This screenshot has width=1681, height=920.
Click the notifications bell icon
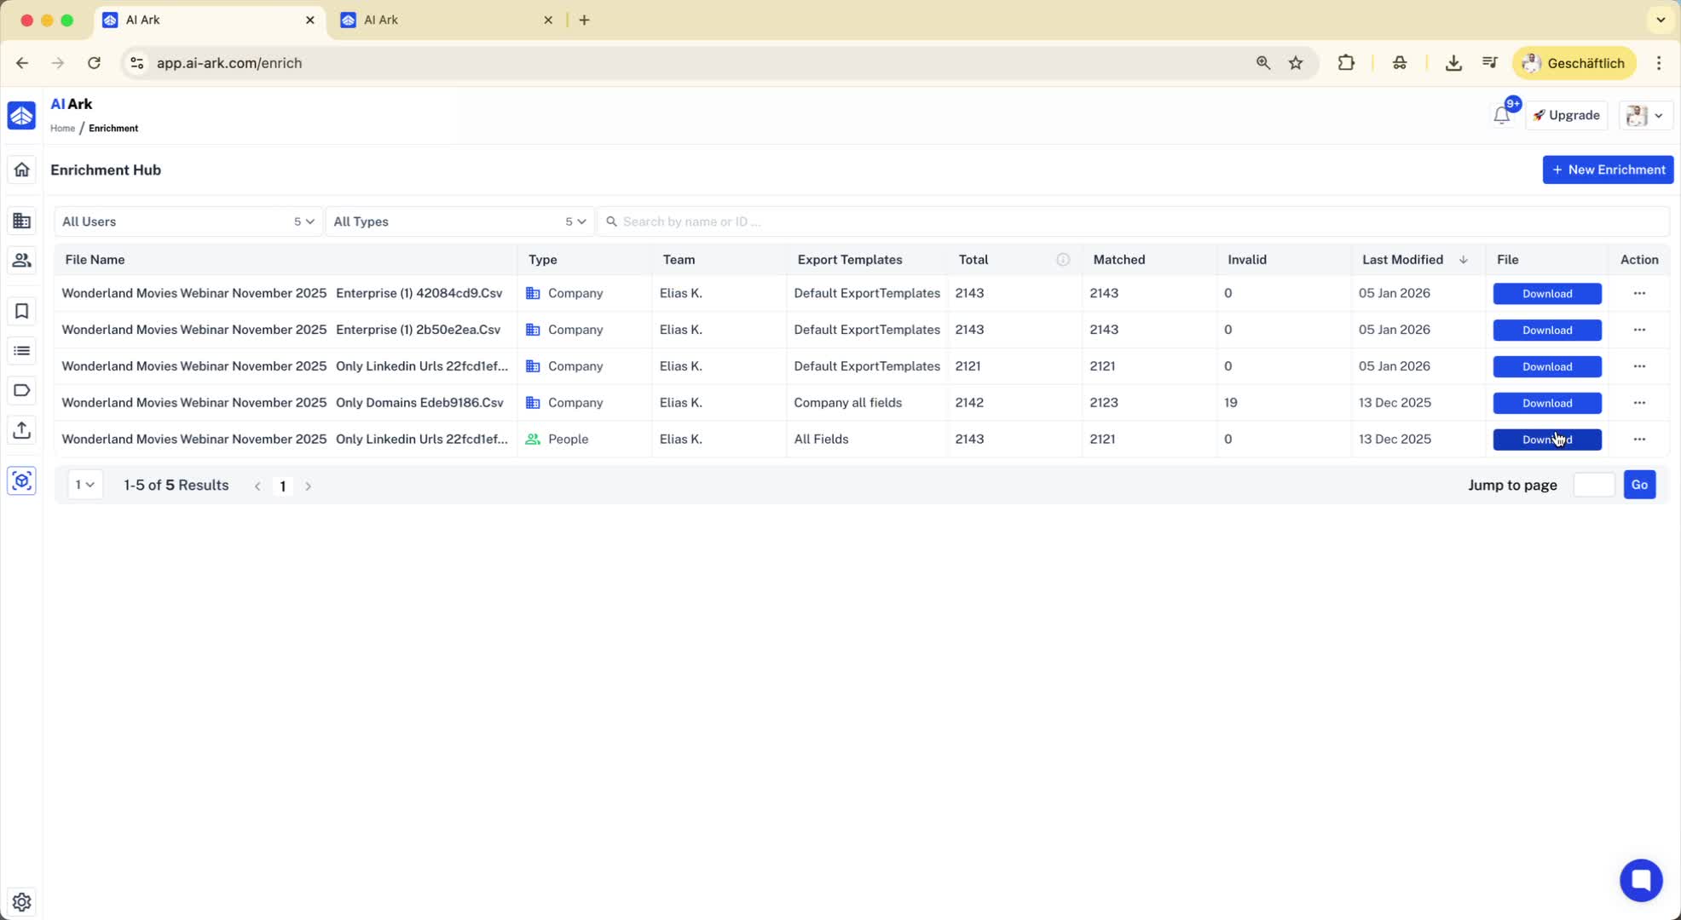coord(1501,116)
